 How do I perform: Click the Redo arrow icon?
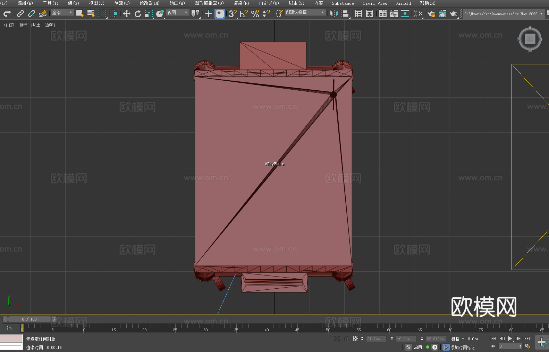(7, 13)
